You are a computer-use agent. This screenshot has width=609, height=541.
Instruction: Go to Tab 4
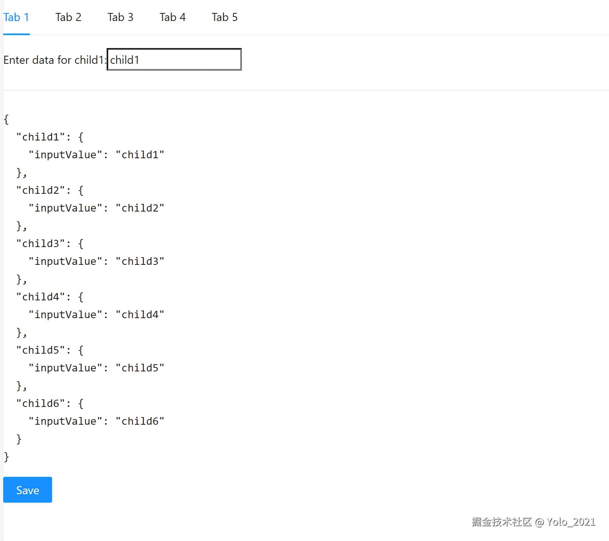click(172, 17)
